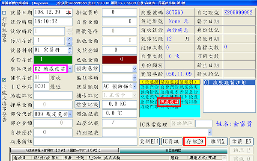257x161 pixels.
Task: Switch to A復健療程 tab
Action: pos(64,150)
